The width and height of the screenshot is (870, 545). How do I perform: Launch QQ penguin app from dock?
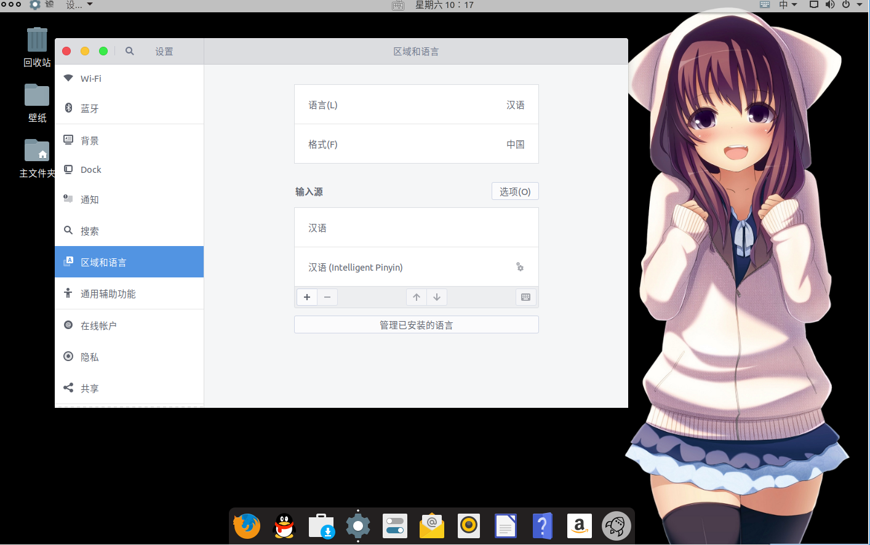[284, 526]
